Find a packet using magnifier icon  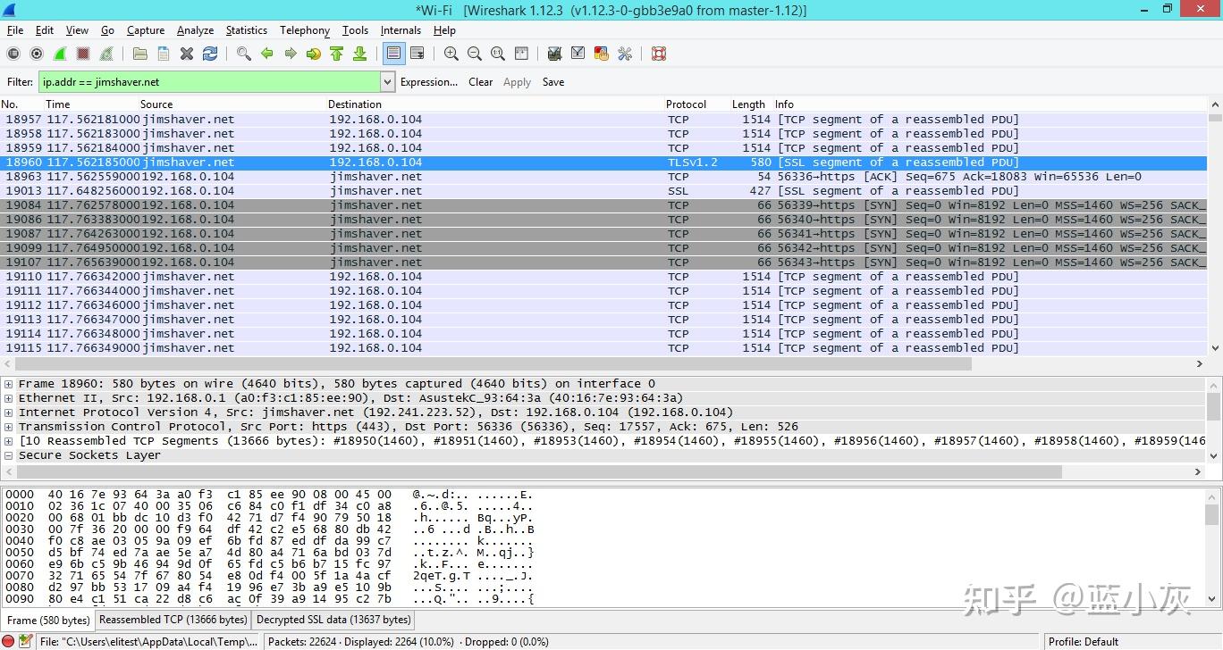pos(243,54)
